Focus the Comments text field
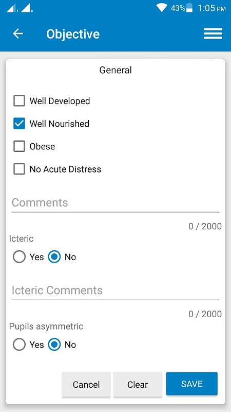This screenshot has width=231, height=412. [115, 203]
